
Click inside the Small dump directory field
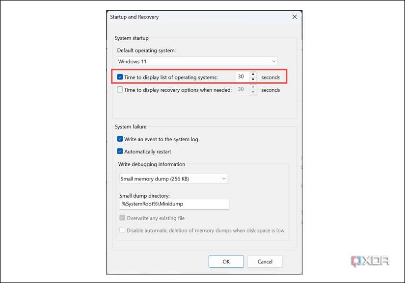point(174,204)
